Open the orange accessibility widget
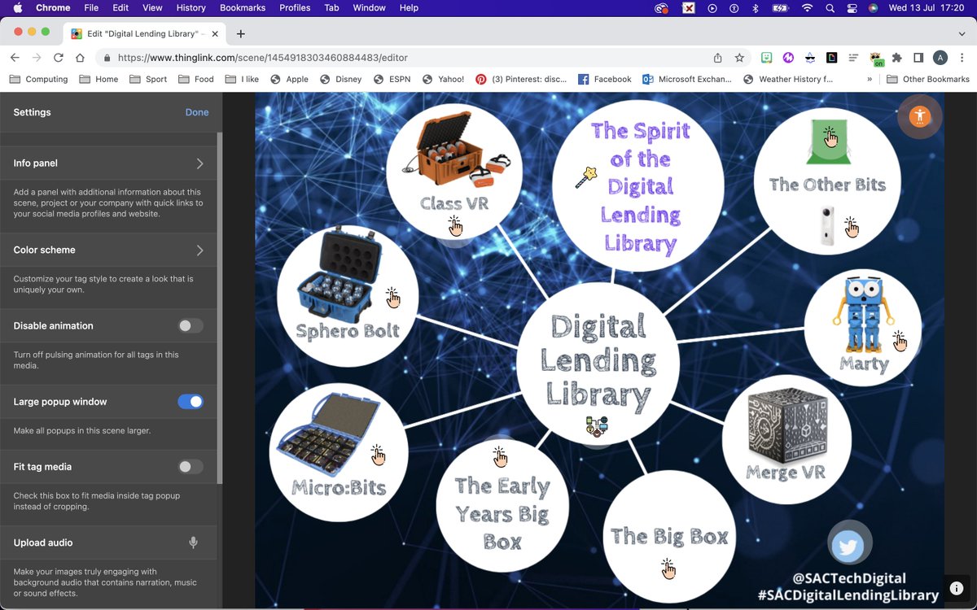Screen dimensions: 977x610 pos(918,116)
